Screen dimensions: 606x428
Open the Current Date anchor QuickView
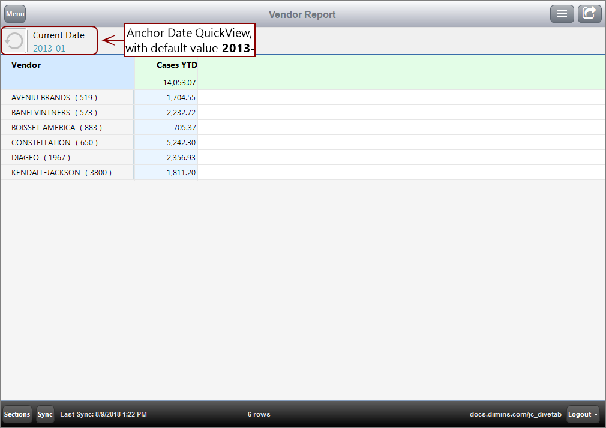click(x=58, y=35)
